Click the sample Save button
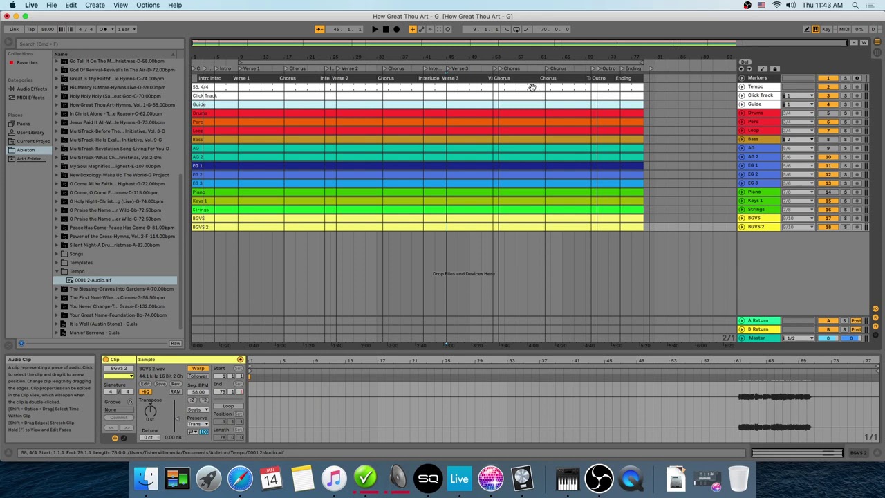This screenshot has width=885, height=498. point(160,384)
